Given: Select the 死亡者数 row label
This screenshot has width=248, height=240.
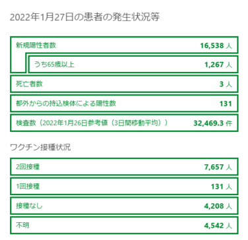Looking at the screenshot, I should (29, 84).
